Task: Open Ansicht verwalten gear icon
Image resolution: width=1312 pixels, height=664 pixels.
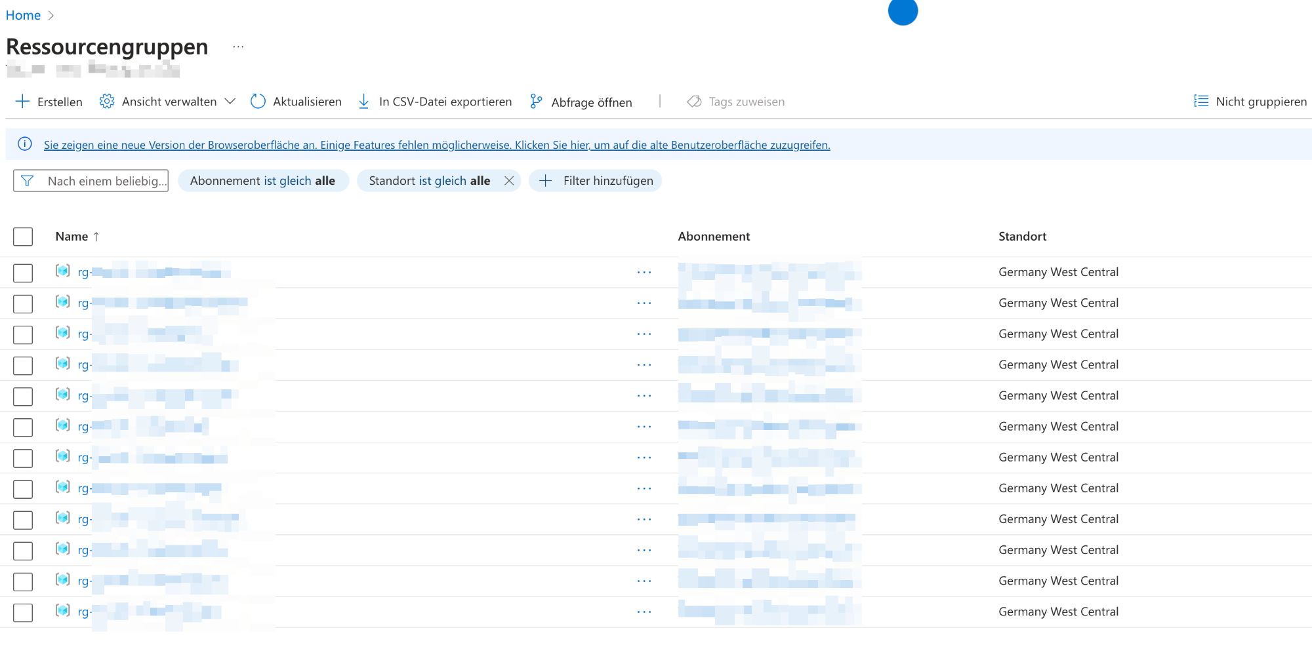Action: click(x=107, y=102)
